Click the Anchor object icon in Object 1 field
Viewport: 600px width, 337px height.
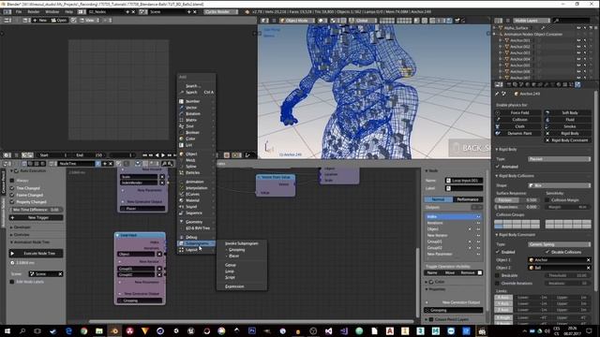532,260
